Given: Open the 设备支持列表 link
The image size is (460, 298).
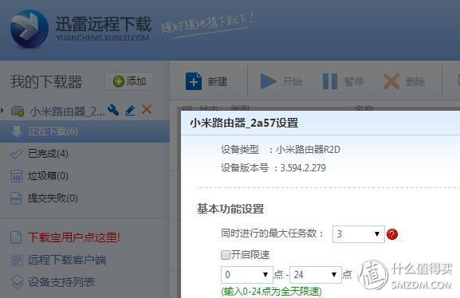Looking at the screenshot, I should click(61, 282).
